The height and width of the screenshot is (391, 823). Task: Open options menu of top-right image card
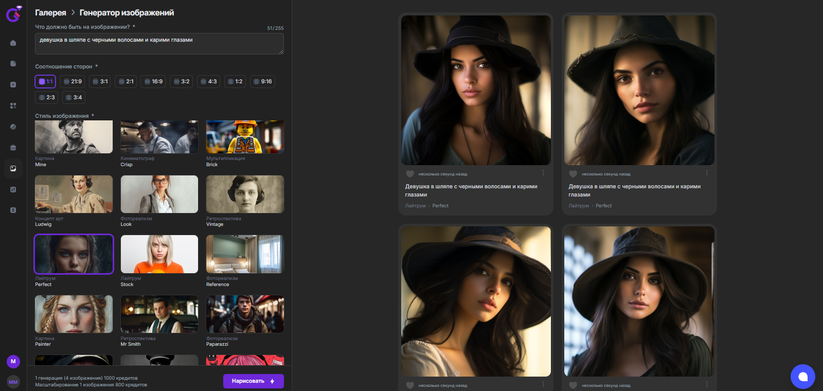tap(707, 173)
